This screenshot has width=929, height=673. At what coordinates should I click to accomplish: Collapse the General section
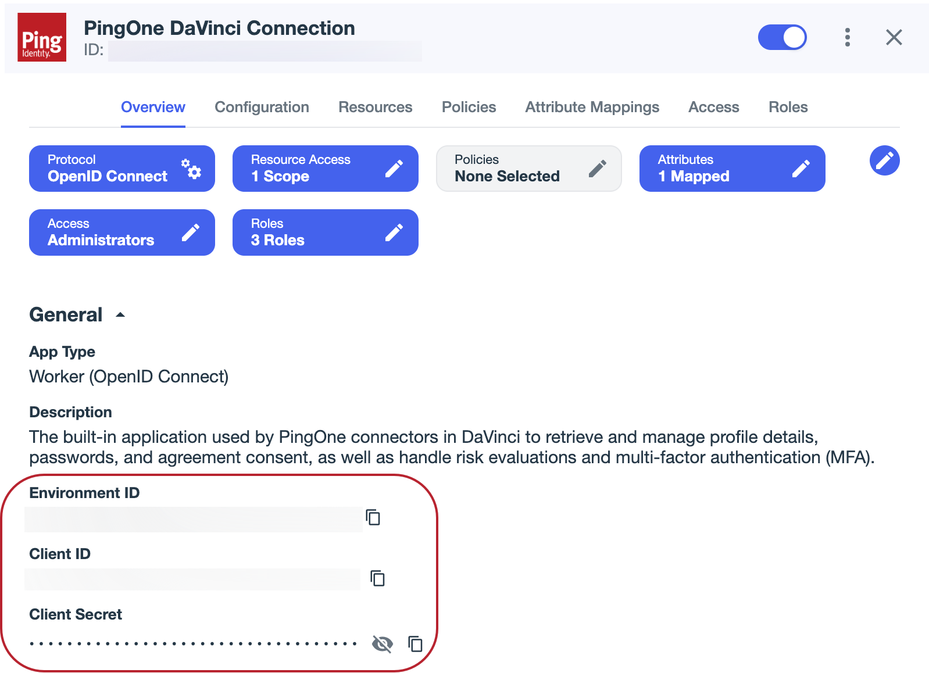[x=120, y=314]
